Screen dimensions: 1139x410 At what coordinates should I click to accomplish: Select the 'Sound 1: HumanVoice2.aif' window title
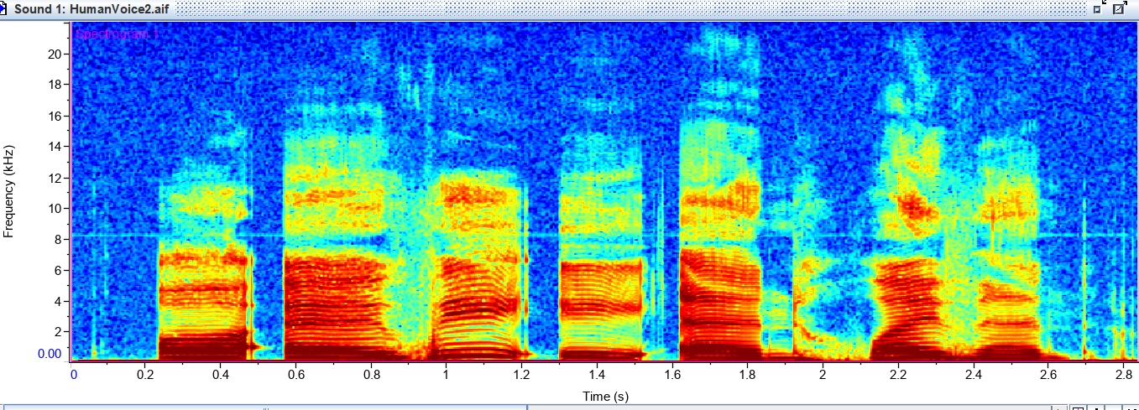click(85, 8)
